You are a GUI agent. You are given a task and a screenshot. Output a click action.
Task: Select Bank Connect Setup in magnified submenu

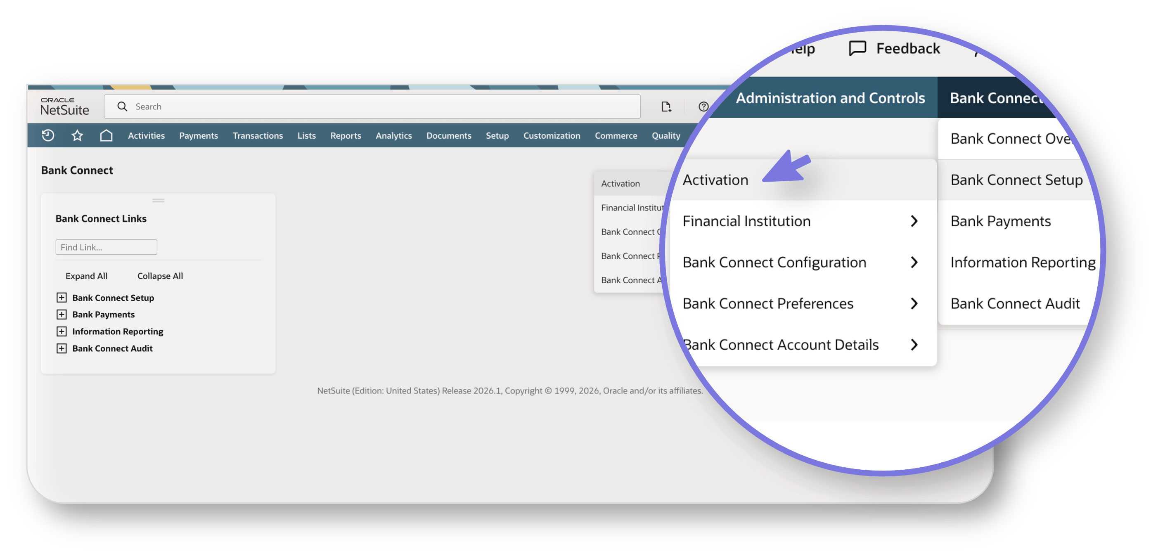(1016, 180)
